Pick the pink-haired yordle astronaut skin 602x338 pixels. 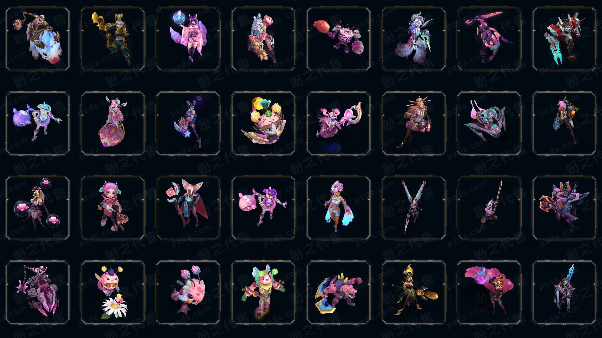click(x=113, y=208)
